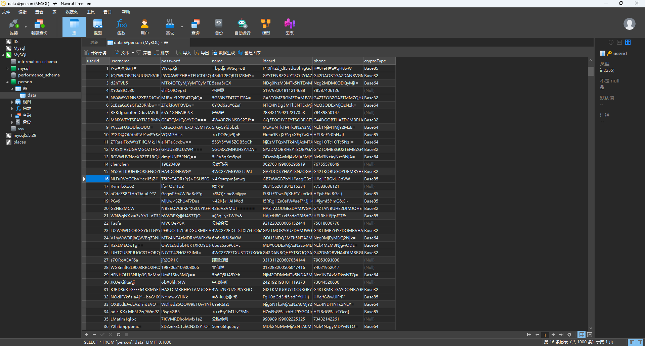Toggle the right information pane visibility
The height and width of the screenshot is (346, 645).
pos(640,342)
